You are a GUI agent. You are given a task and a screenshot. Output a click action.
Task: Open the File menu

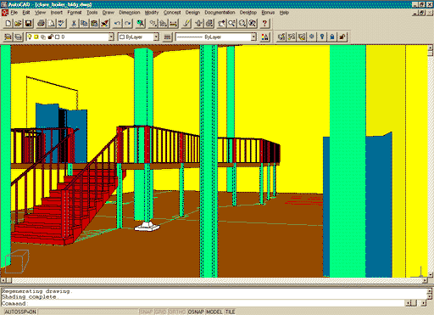tap(14, 13)
